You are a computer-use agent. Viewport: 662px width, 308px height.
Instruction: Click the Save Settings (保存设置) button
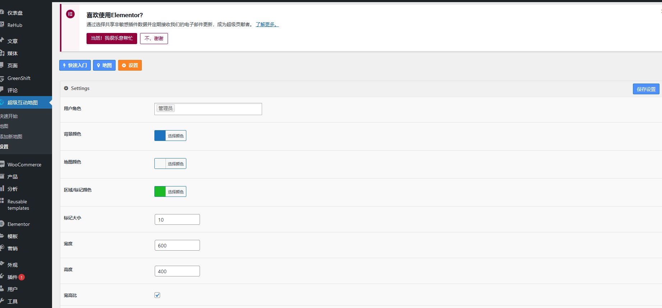pos(645,89)
